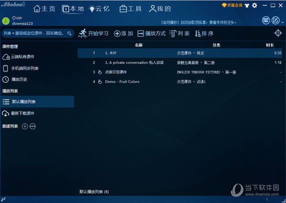
Task: Click the 1:18 duration cell
Action: tap(278, 62)
